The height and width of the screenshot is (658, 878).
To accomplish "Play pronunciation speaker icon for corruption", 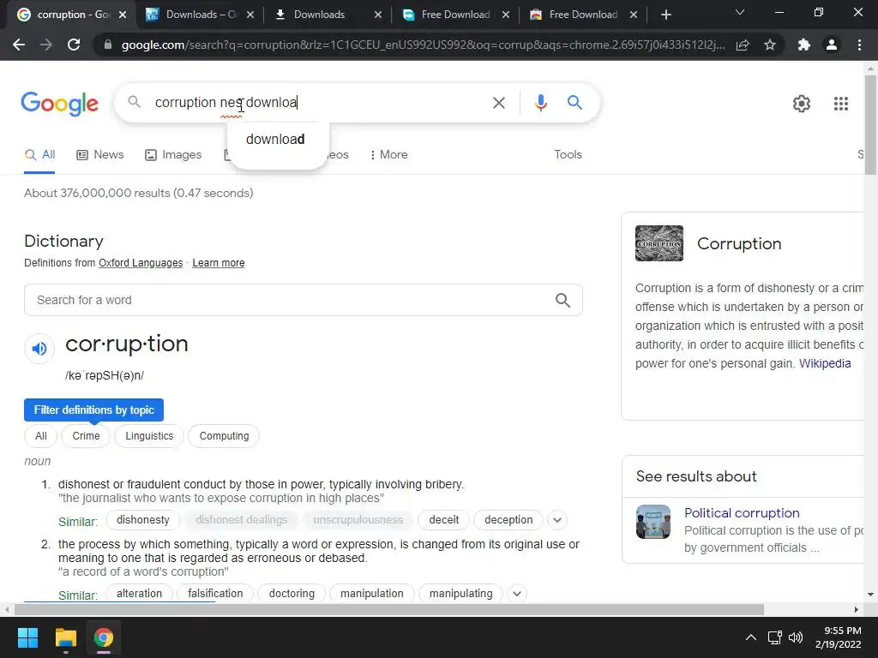I will [x=39, y=349].
